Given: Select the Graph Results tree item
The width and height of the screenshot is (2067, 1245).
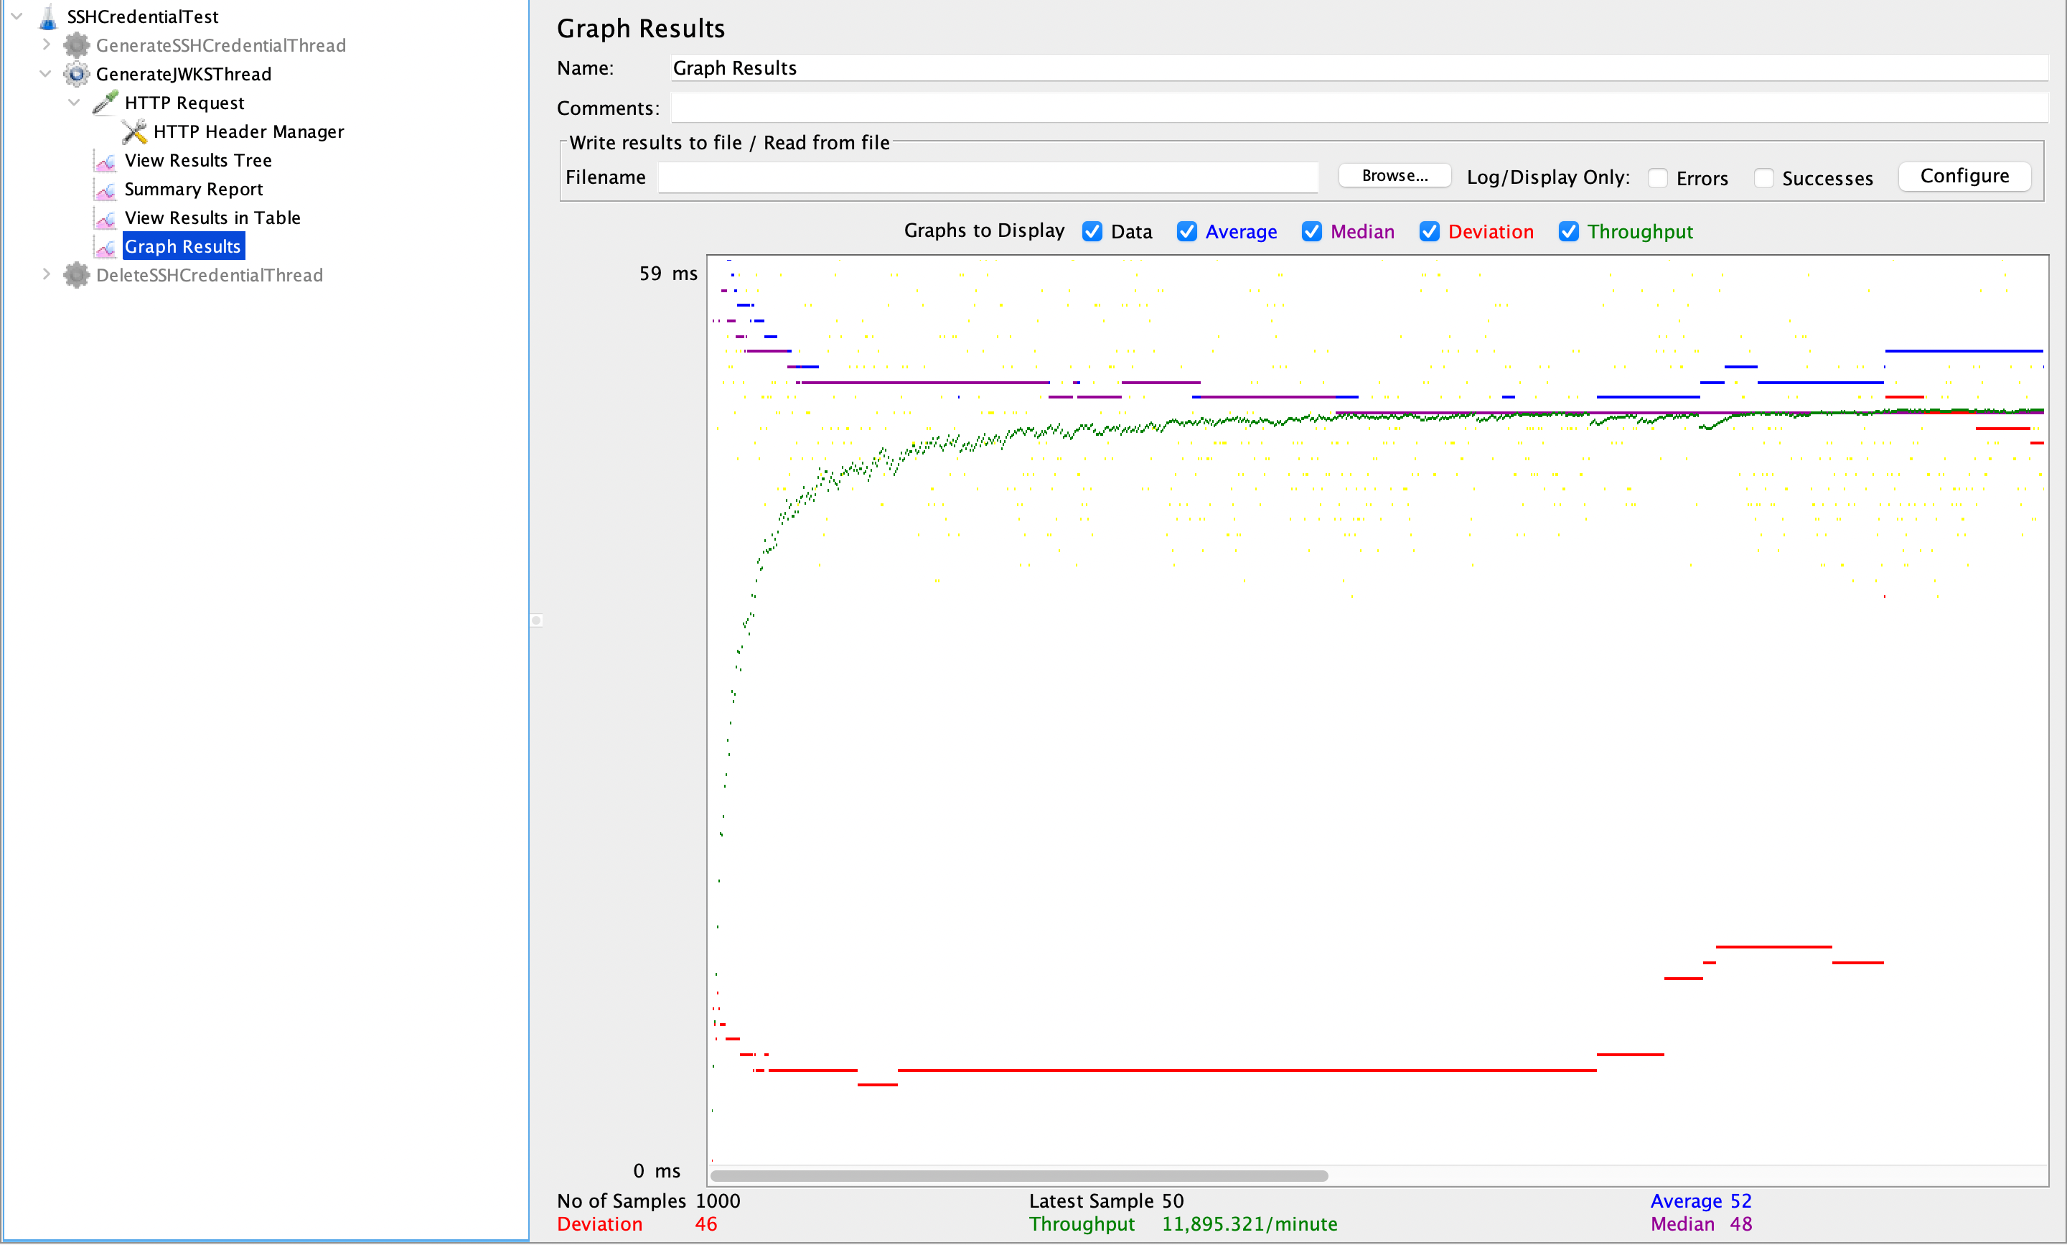Looking at the screenshot, I should 182,247.
